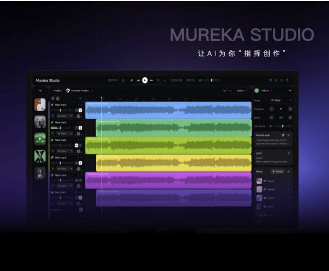Viewport: 329px width, 271px height.
Task: Solo the sixth track with violet clip
Action: click(x=80, y=198)
